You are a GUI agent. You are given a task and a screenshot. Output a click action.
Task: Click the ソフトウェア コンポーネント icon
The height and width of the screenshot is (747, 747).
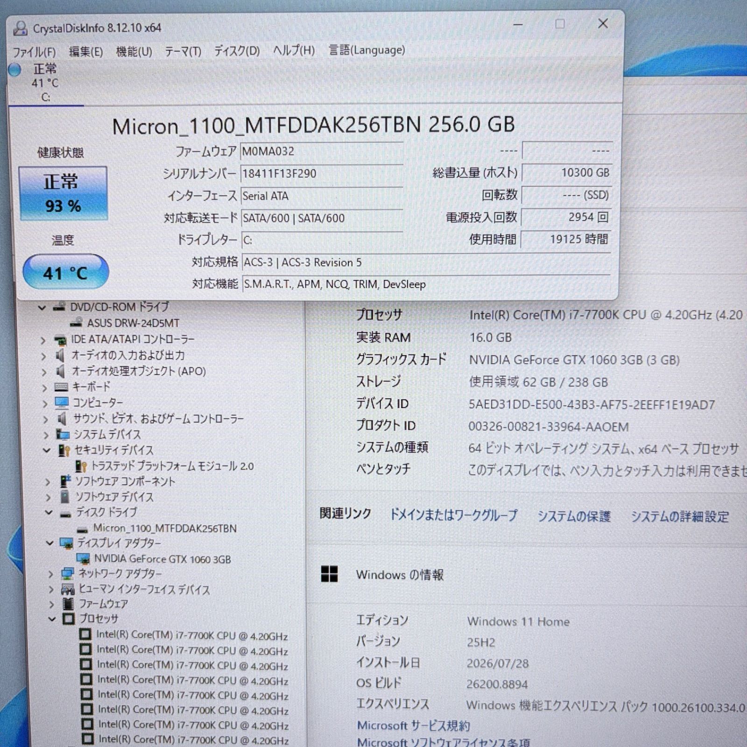(x=65, y=481)
